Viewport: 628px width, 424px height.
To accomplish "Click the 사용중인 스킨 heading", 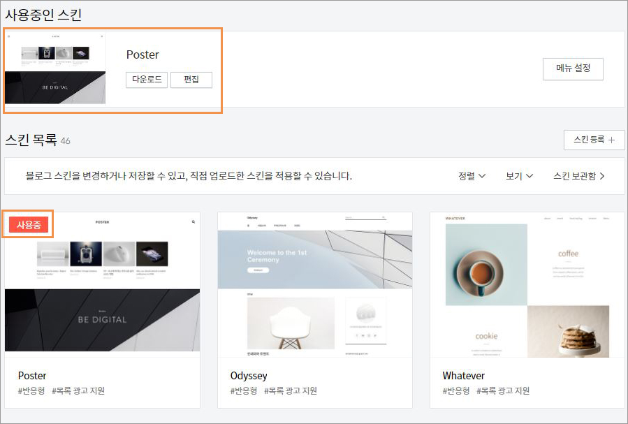I will point(43,15).
